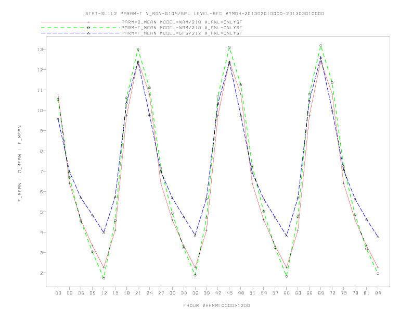Screen dimensions: 412x319
Task: Click y-axis tick label 5
Action: pos(42,212)
